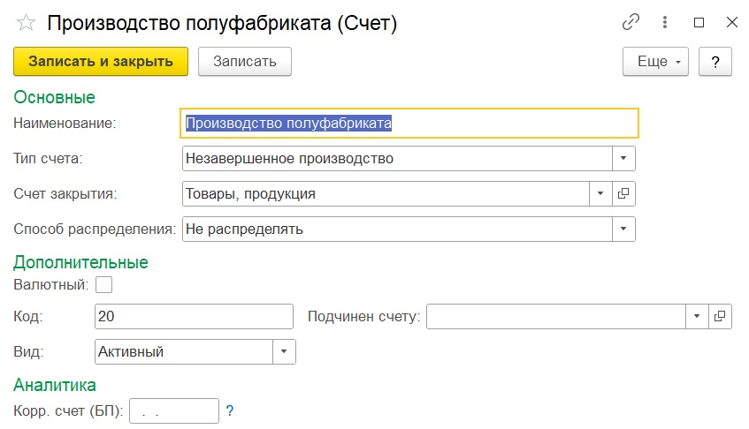Click into the Код field
This screenshot has width=749, height=429.
coord(194,316)
